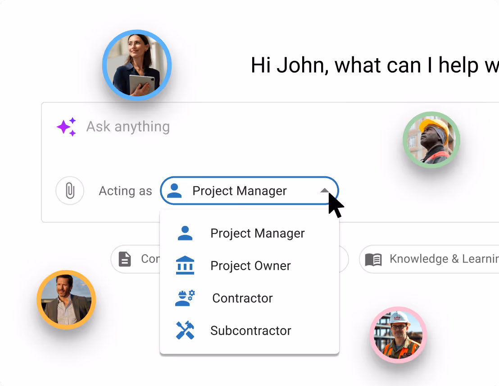Select the Project Manager option in the list

coord(257,233)
